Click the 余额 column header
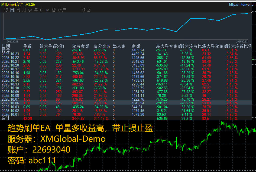This screenshot has width=256, height=172. point(136,46)
